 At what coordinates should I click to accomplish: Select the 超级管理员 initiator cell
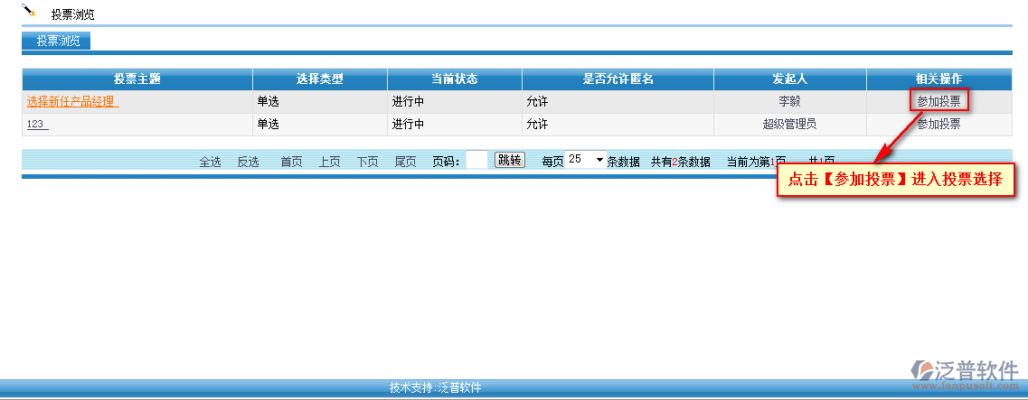[x=790, y=125]
